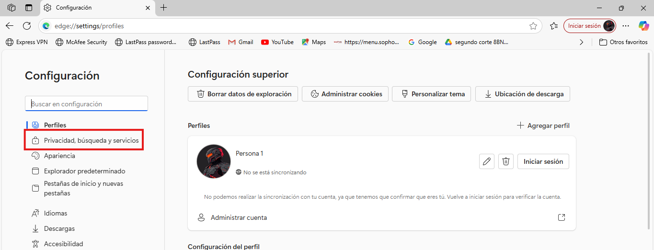Add this page to favorites via the star icon
This screenshot has height=250, width=654.
(533, 26)
